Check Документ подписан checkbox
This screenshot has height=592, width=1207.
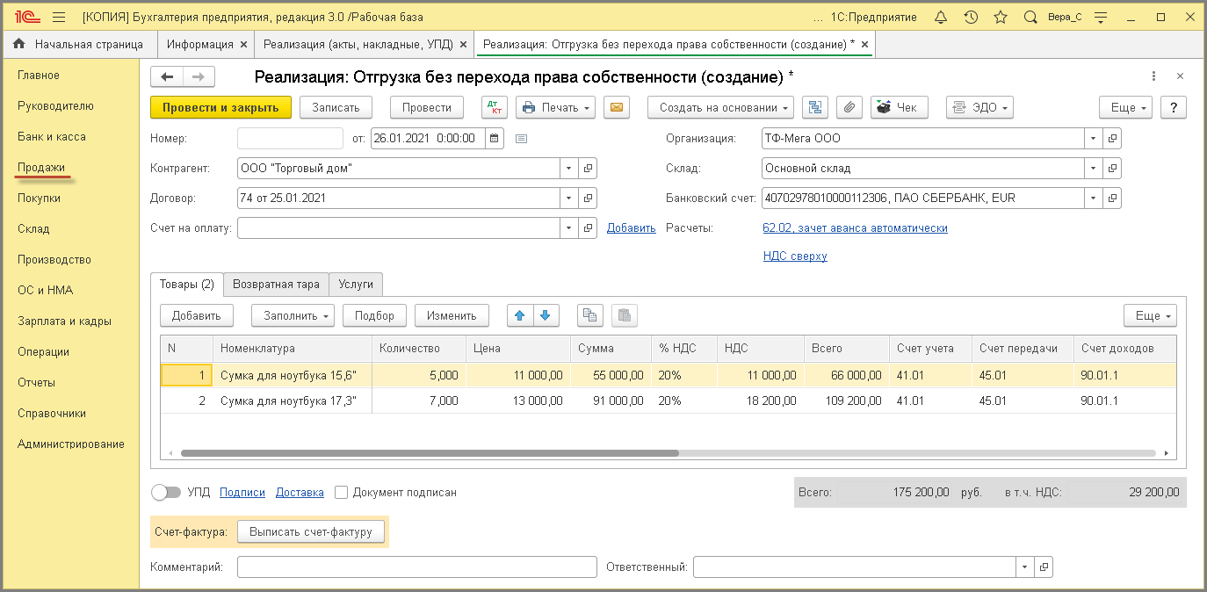(342, 493)
